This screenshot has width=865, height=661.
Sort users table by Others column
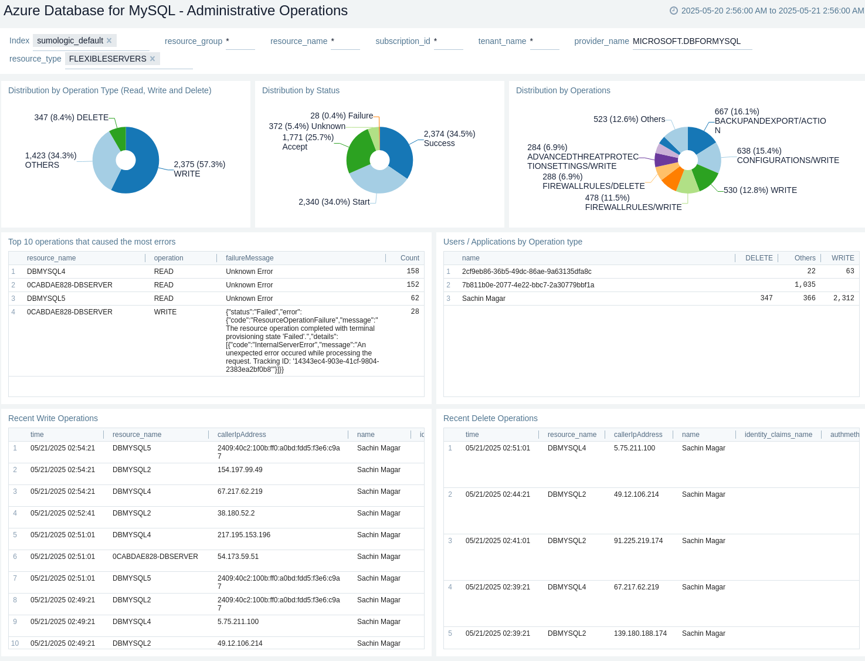[805, 258]
